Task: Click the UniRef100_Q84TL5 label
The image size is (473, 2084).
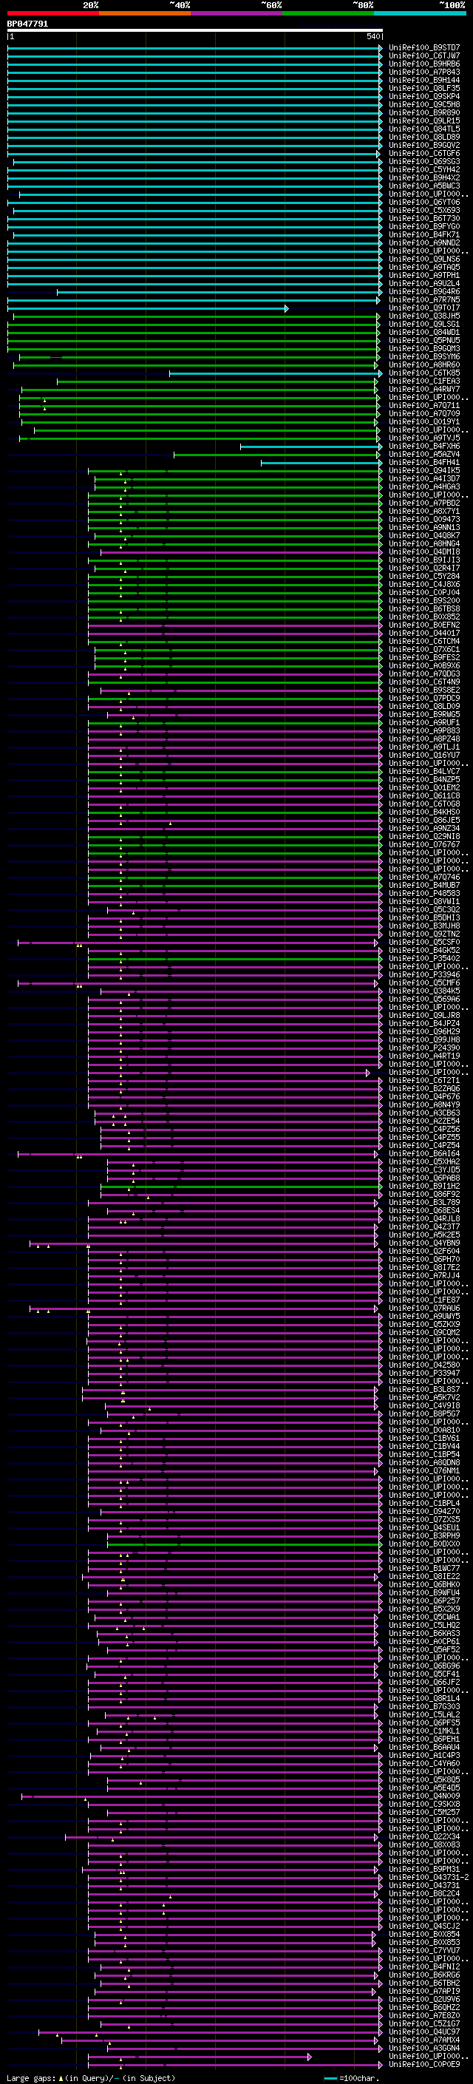Action: tap(423, 129)
